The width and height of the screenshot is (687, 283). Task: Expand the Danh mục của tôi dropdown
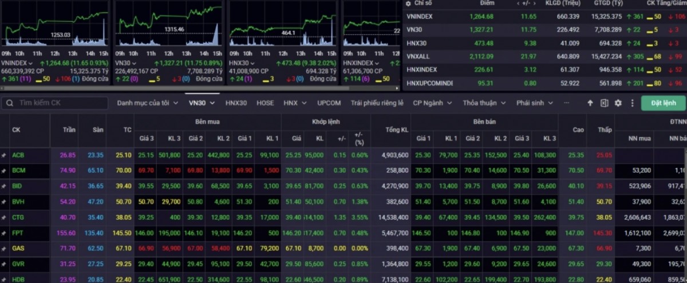147,103
